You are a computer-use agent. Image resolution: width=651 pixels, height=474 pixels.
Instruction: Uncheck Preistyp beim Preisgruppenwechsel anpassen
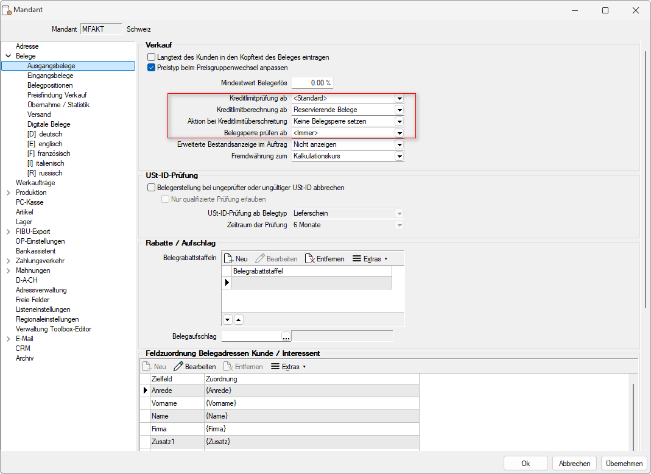point(151,68)
